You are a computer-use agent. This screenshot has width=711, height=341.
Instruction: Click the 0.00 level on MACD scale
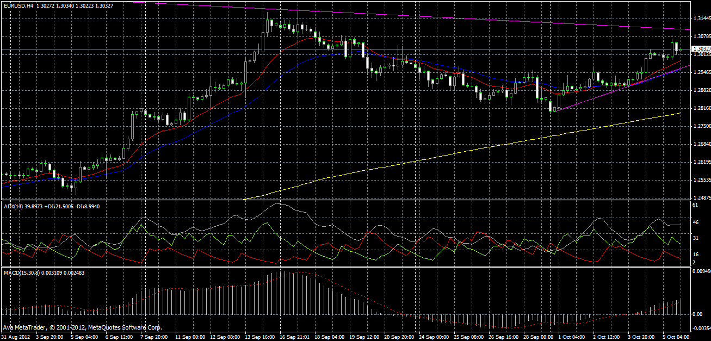697,314
